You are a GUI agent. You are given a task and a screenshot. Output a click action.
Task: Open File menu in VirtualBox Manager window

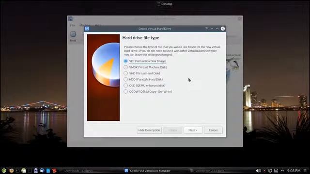tap(73, 25)
